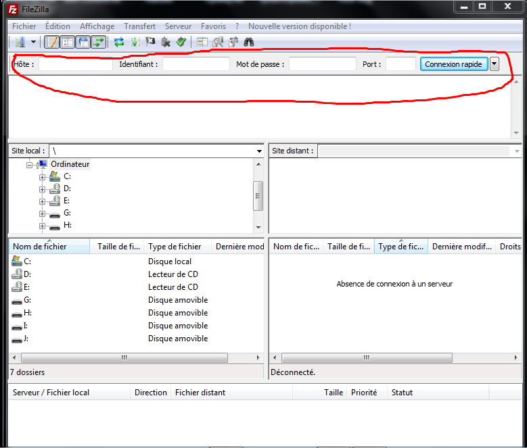This screenshot has width=527, height=448.
Task: Focus the Mot de passe field
Action: click(x=322, y=64)
